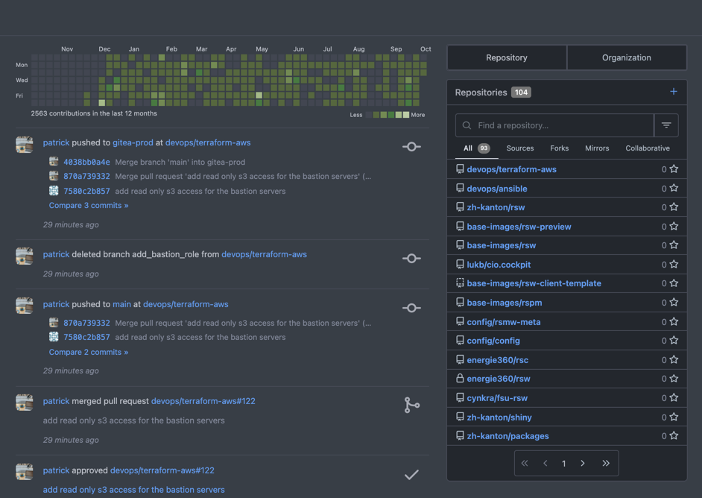
Task: Open pull request devops/terraform-aws#122 in merged entry
Action: coord(203,401)
